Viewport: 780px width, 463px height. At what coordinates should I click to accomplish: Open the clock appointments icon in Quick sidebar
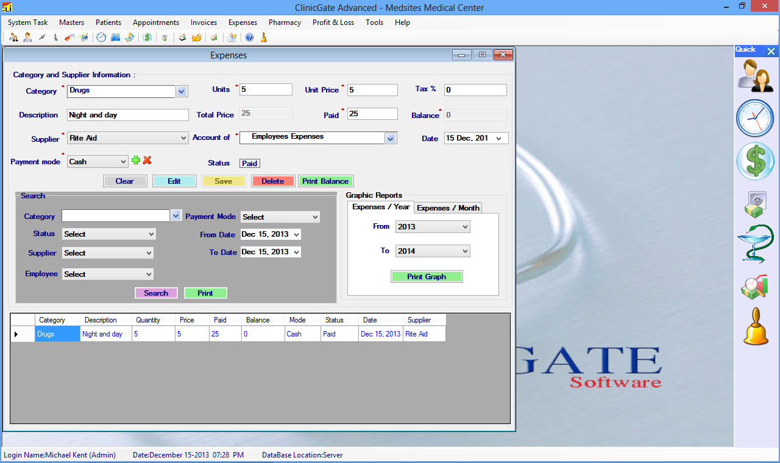coord(755,118)
